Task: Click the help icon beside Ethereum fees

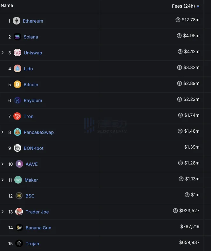Action: coord(178,20)
